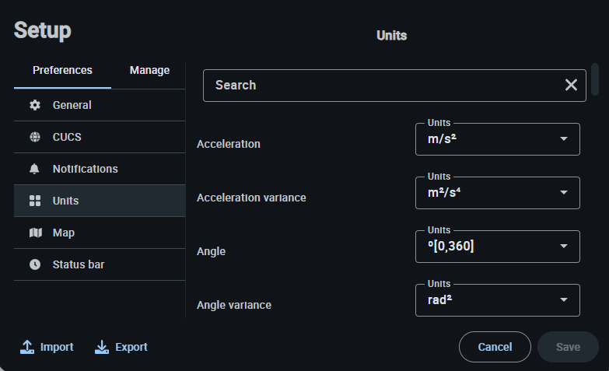
Task: Clear search with the X icon
Action: [571, 85]
